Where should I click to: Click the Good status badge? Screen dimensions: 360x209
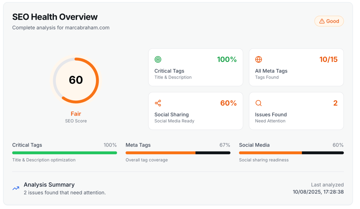click(x=329, y=21)
